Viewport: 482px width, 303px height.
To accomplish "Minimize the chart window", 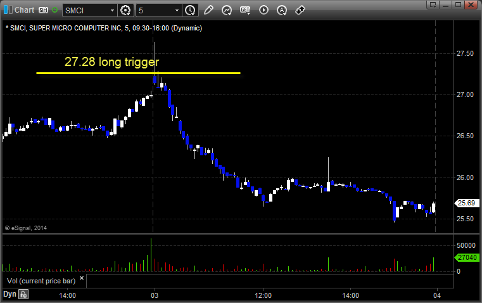I will [446, 4].
